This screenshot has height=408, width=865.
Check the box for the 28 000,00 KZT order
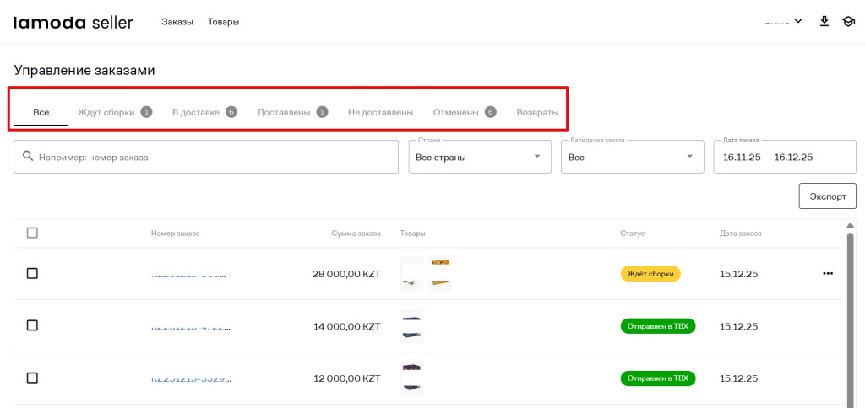pyautogui.click(x=32, y=273)
